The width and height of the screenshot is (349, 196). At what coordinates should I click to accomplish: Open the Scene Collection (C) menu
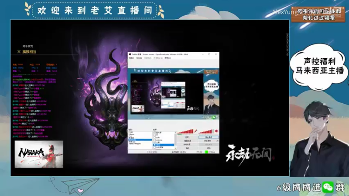tap(158, 58)
